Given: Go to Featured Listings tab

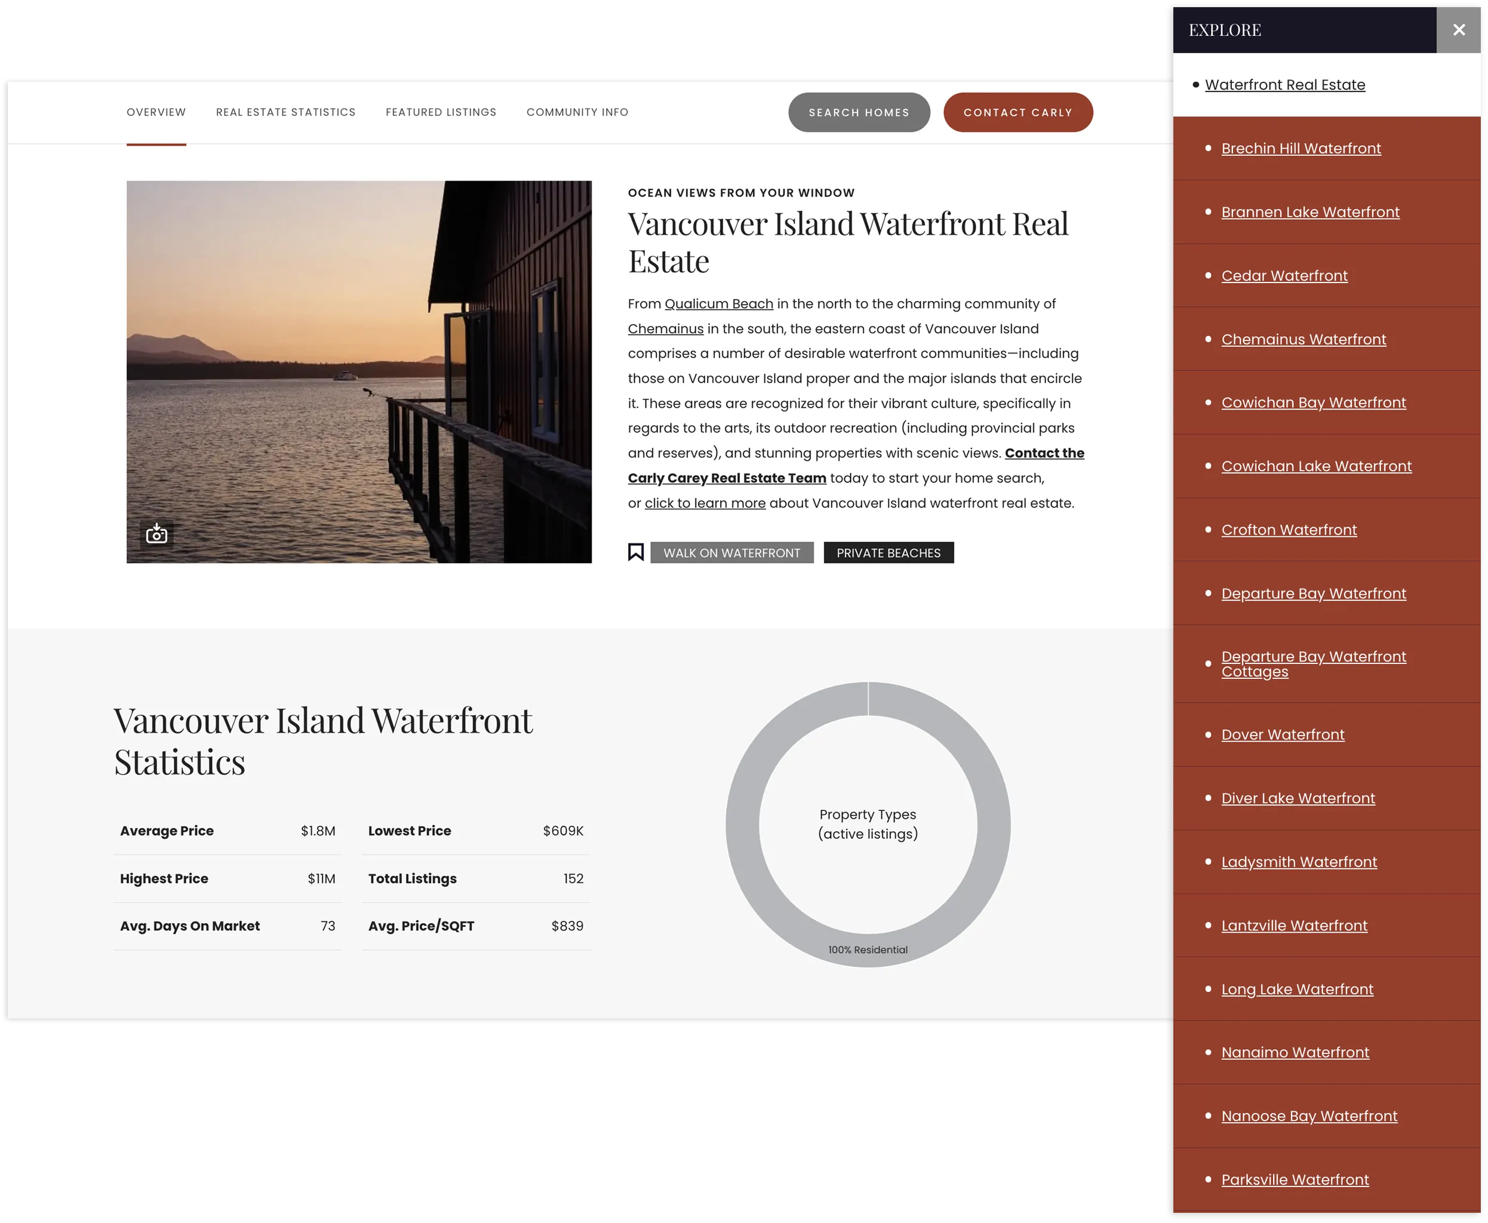Looking at the screenshot, I should click(x=440, y=112).
